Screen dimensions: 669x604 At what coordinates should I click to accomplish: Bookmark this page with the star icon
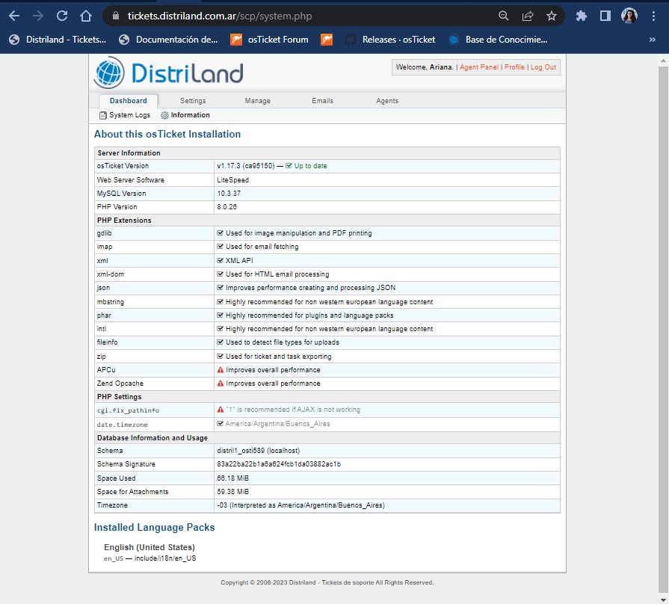click(551, 16)
